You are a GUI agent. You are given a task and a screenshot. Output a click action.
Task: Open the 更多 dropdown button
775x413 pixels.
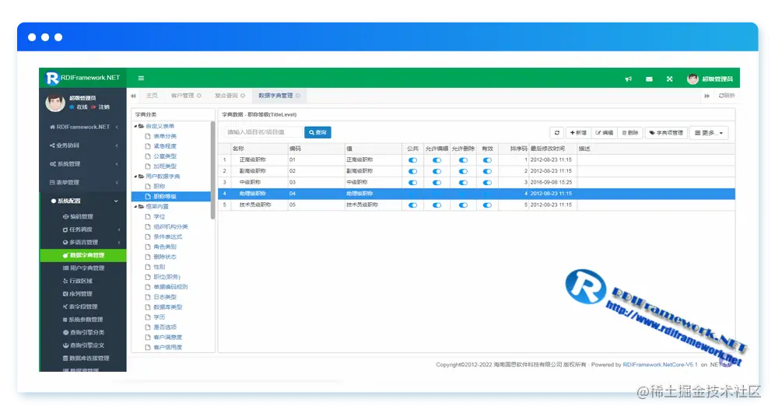tap(709, 133)
